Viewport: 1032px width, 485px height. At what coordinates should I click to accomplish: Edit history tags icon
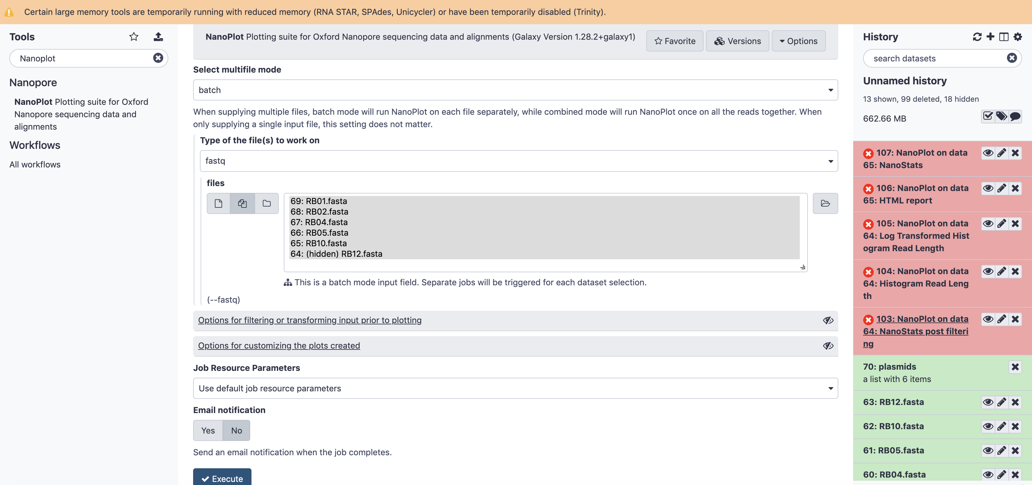(1002, 117)
